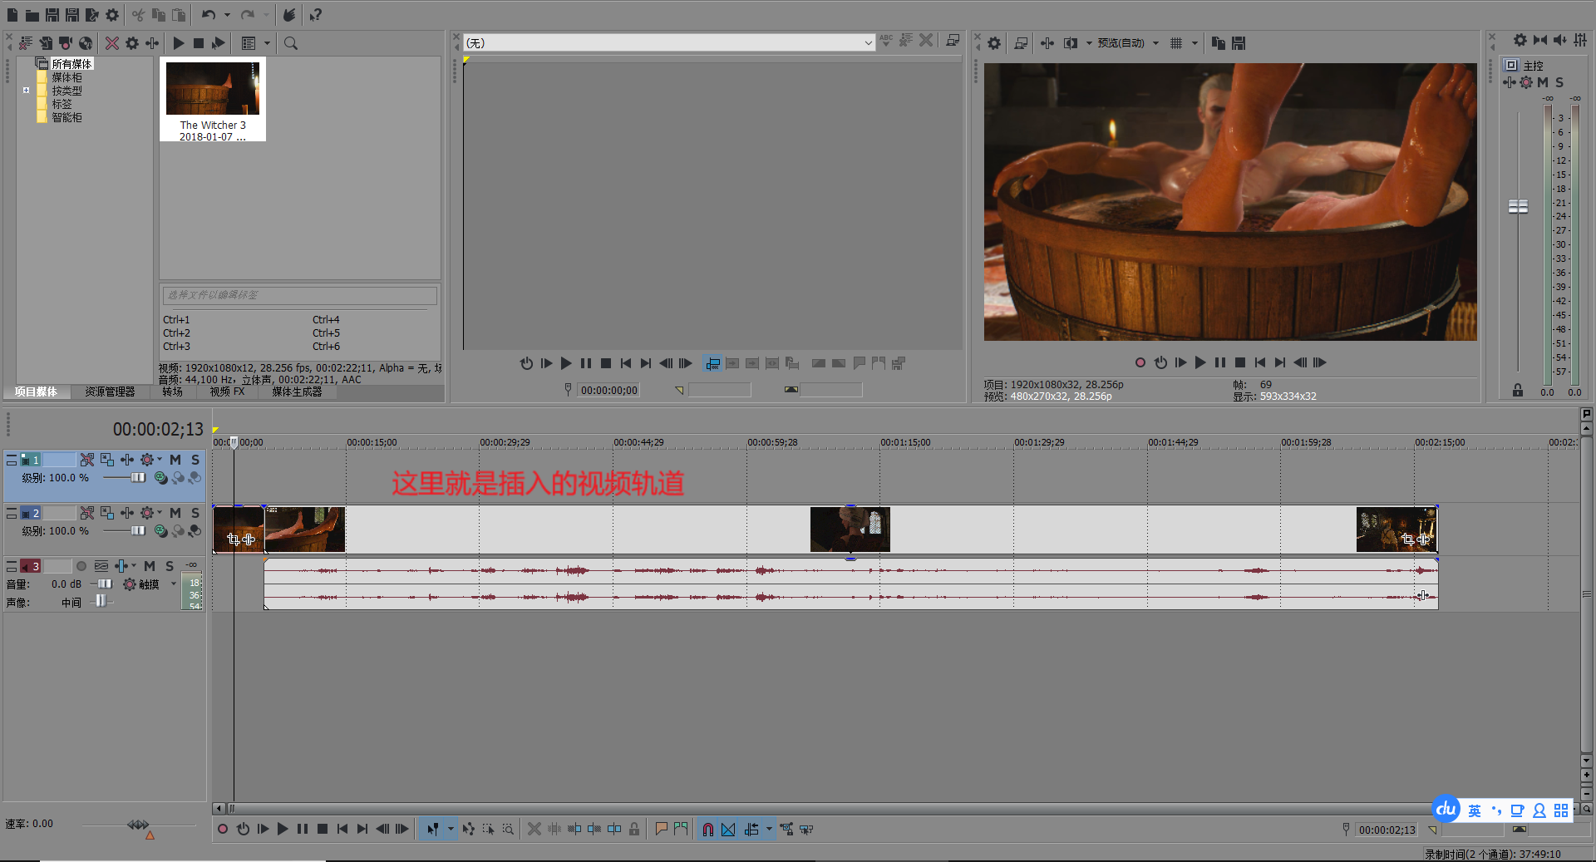Click the master bus volume fader
The width and height of the screenshot is (1596, 862).
pyautogui.click(x=1518, y=206)
